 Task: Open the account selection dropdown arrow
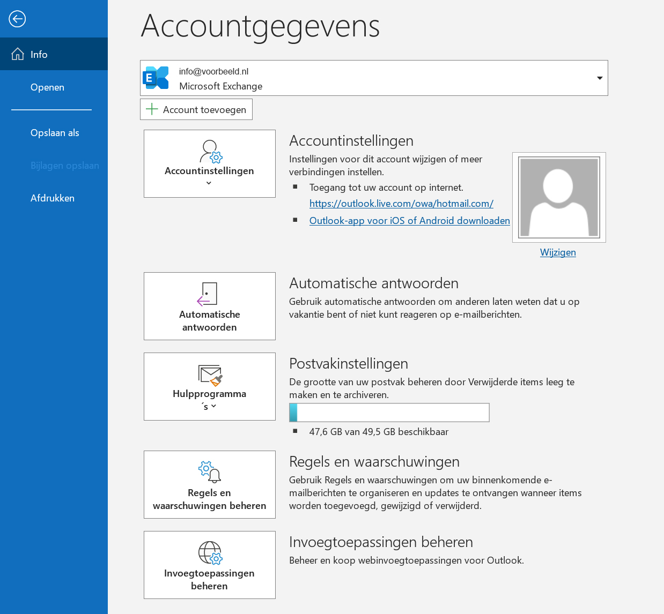tap(600, 78)
